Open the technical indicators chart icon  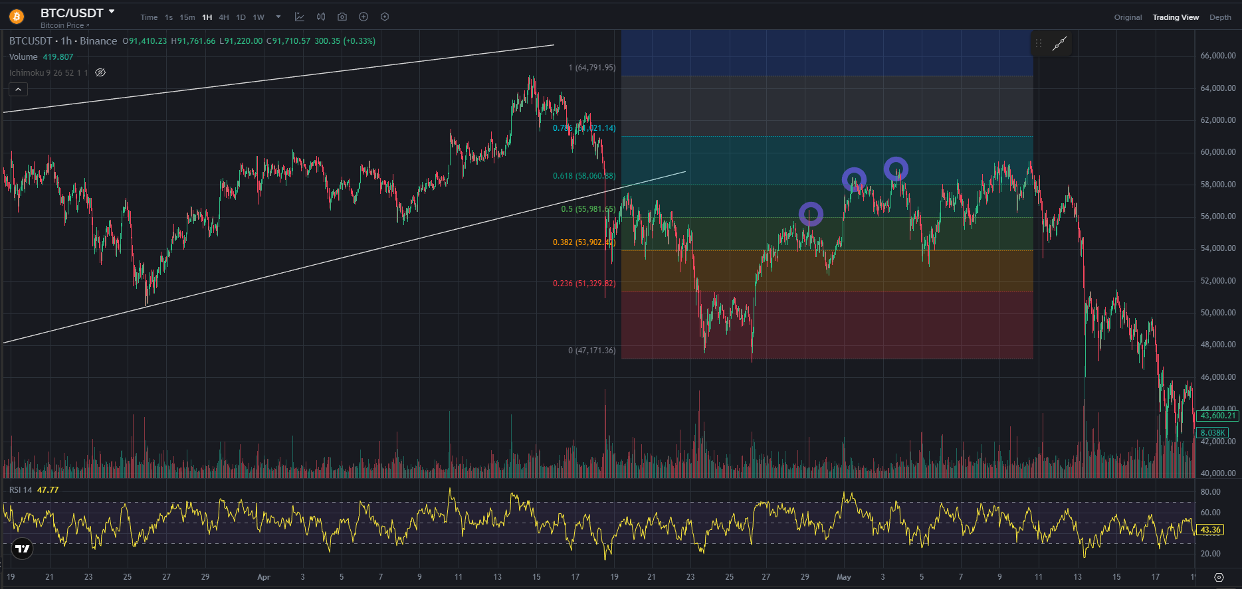pyautogui.click(x=300, y=17)
